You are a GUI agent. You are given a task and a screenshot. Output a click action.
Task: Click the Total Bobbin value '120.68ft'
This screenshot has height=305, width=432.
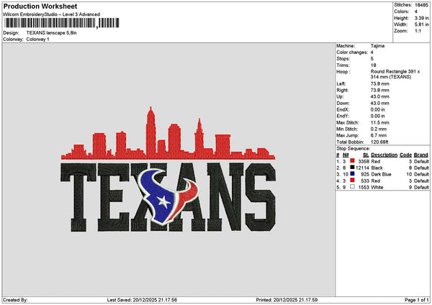pos(379,142)
